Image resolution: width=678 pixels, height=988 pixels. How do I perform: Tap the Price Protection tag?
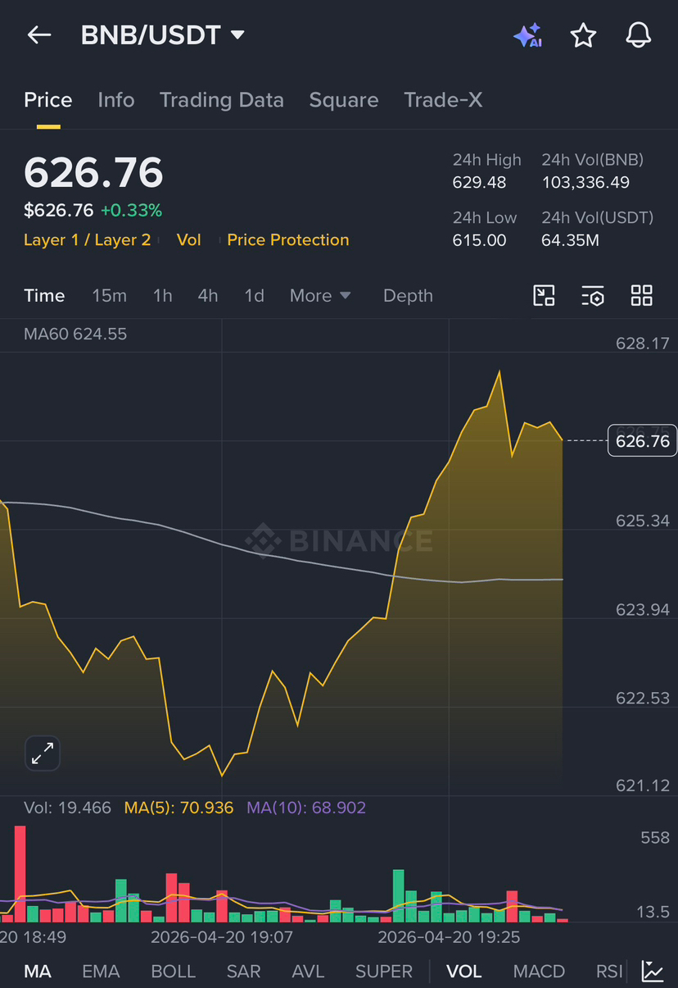pos(288,240)
